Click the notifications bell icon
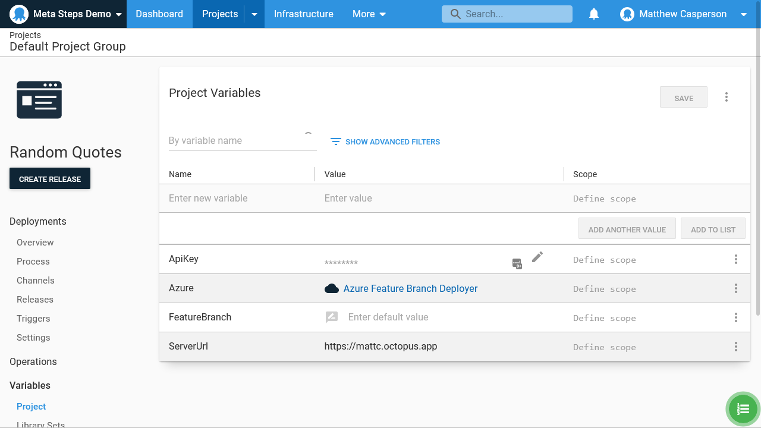 point(593,14)
